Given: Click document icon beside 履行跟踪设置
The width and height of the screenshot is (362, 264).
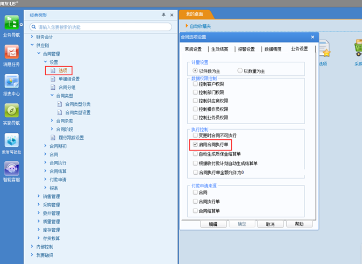Looking at the screenshot, I should (53, 138).
